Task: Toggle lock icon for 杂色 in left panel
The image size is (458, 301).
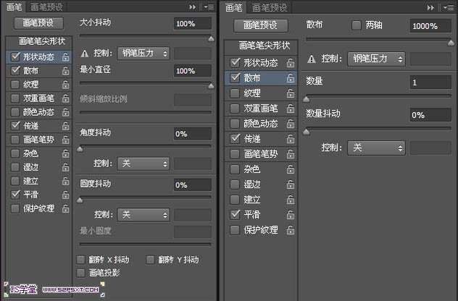Action: coord(66,153)
